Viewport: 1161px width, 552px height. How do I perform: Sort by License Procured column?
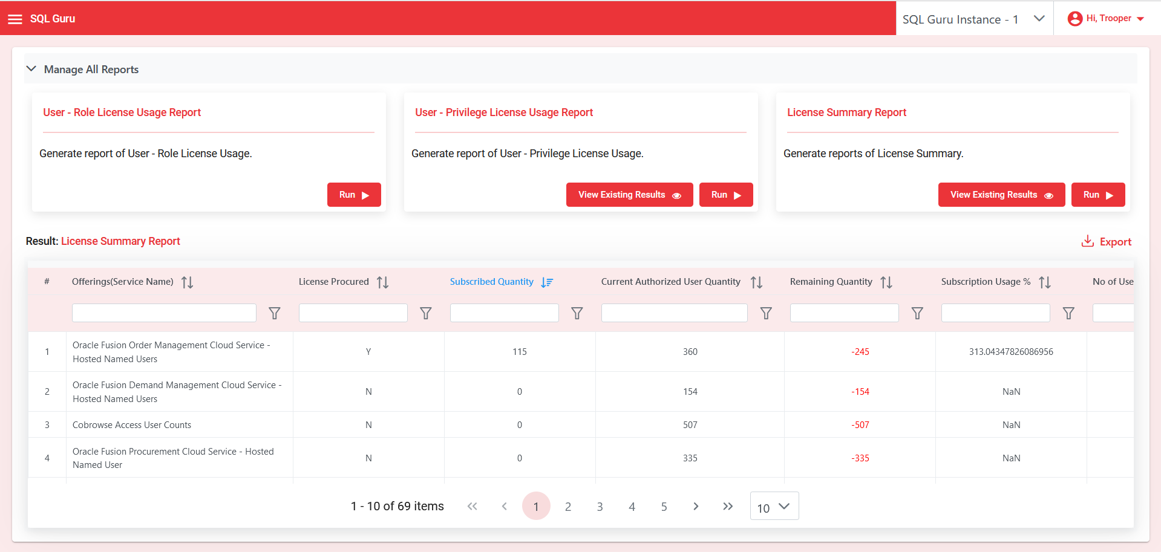[383, 282]
